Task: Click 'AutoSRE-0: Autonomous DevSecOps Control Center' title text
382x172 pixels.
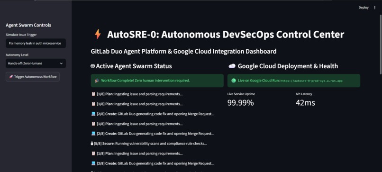Action: click(226, 34)
